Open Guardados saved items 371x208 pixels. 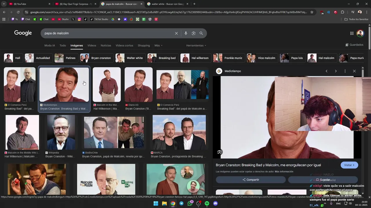pyautogui.click(x=354, y=45)
